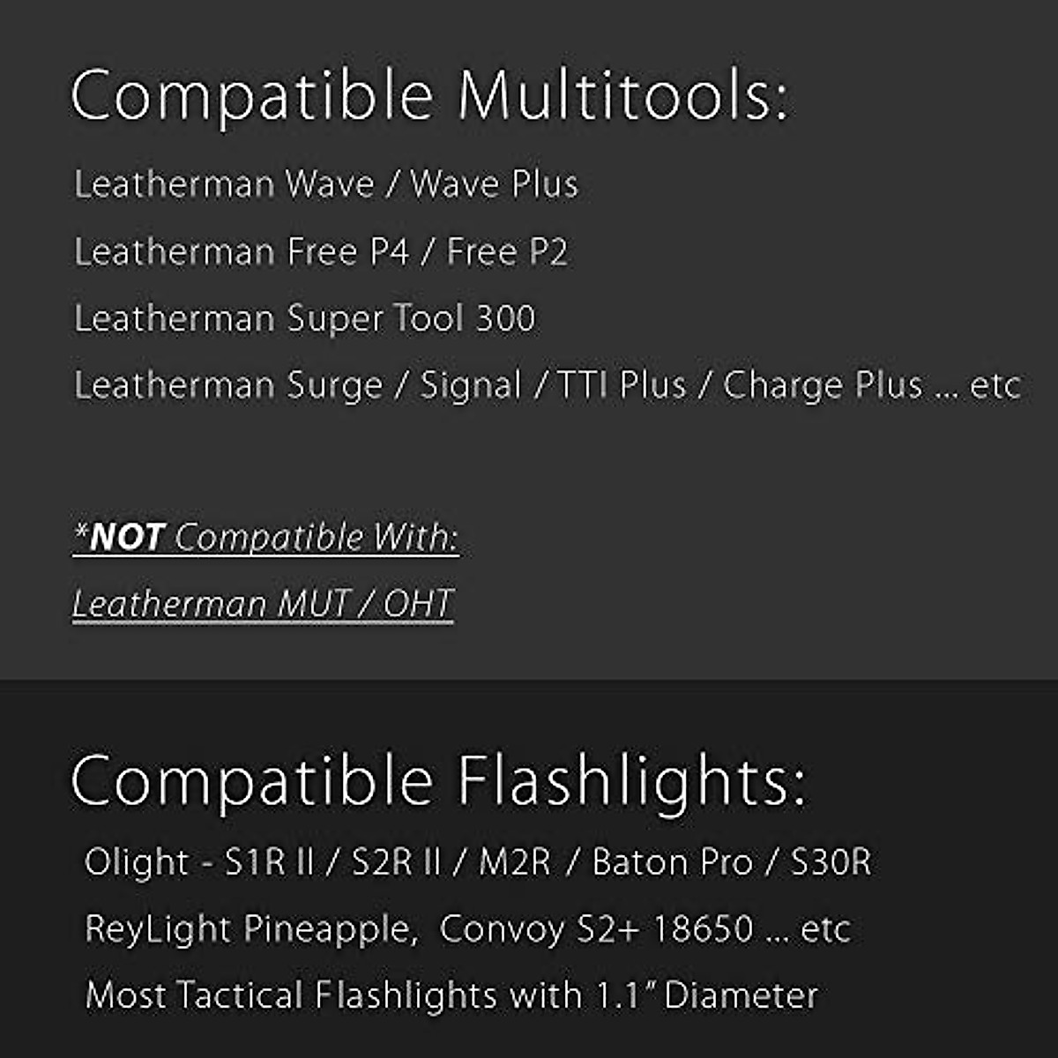Select the "Wave Plus" text

(x=494, y=184)
